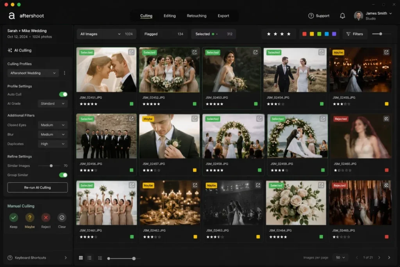Open the Aftershoot Wedding profile dropdown
Viewport: 400px width, 267px height.
pyautogui.click(x=33, y=73)
